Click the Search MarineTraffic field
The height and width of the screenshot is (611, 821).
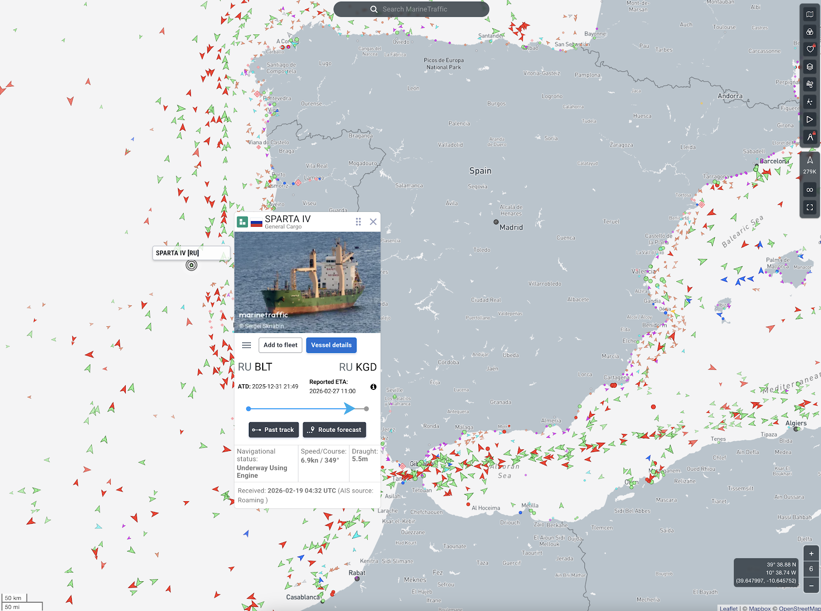coord(412,9)
